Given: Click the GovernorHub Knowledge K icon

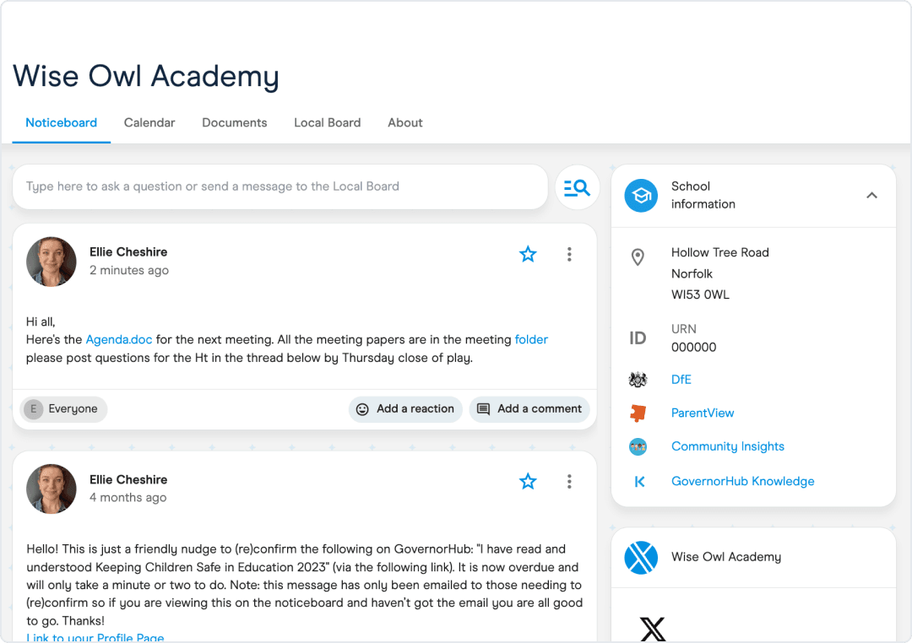Looking at the screenshot, I should 639,481.
